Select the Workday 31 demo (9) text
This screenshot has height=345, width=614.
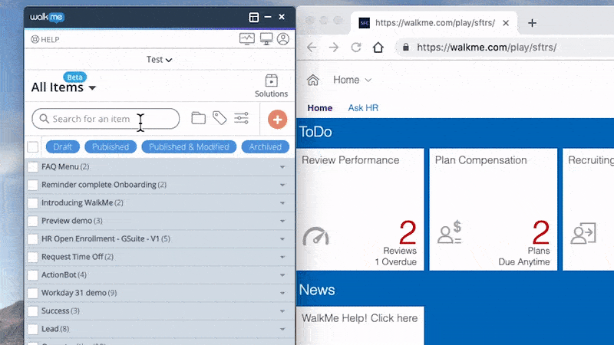click(x=79, y=293)
